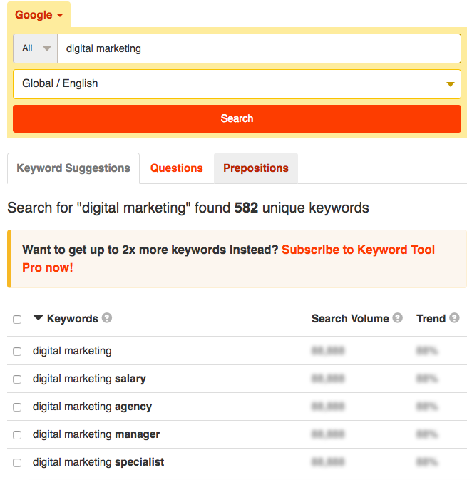Viewport: 472px width, 480px height.
Task: Sort by Keywords column arrow
Action: [x=39, y=318]
